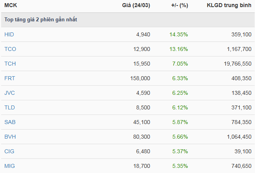This screenshot has width=255, height=173.
Task: Click the KLGD trung bình column header
Action: tap(229, 6)
